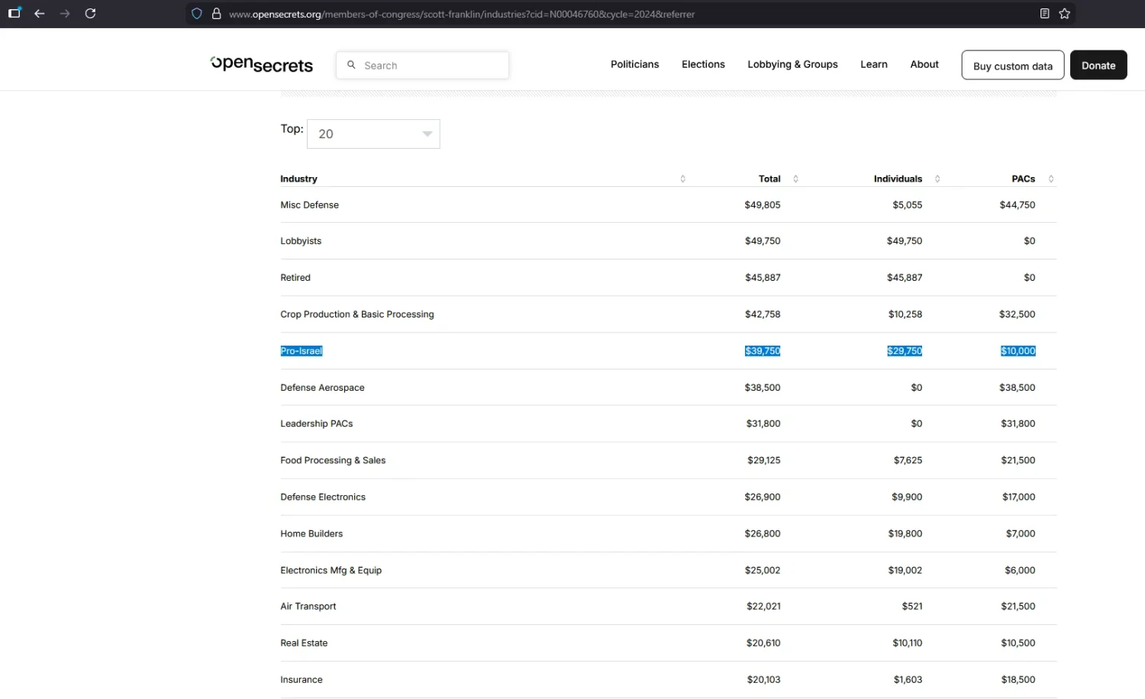Click the browser address bar URL

click(462, 14)
